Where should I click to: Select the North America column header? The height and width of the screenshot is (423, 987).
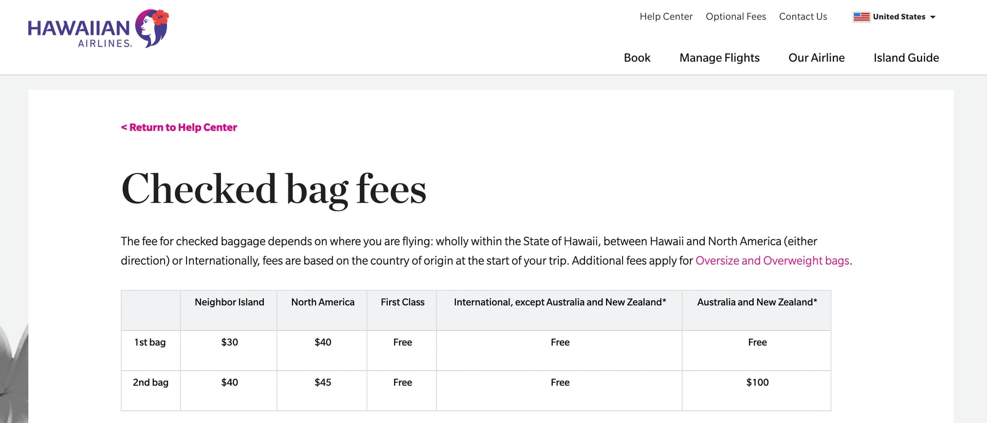322,302
